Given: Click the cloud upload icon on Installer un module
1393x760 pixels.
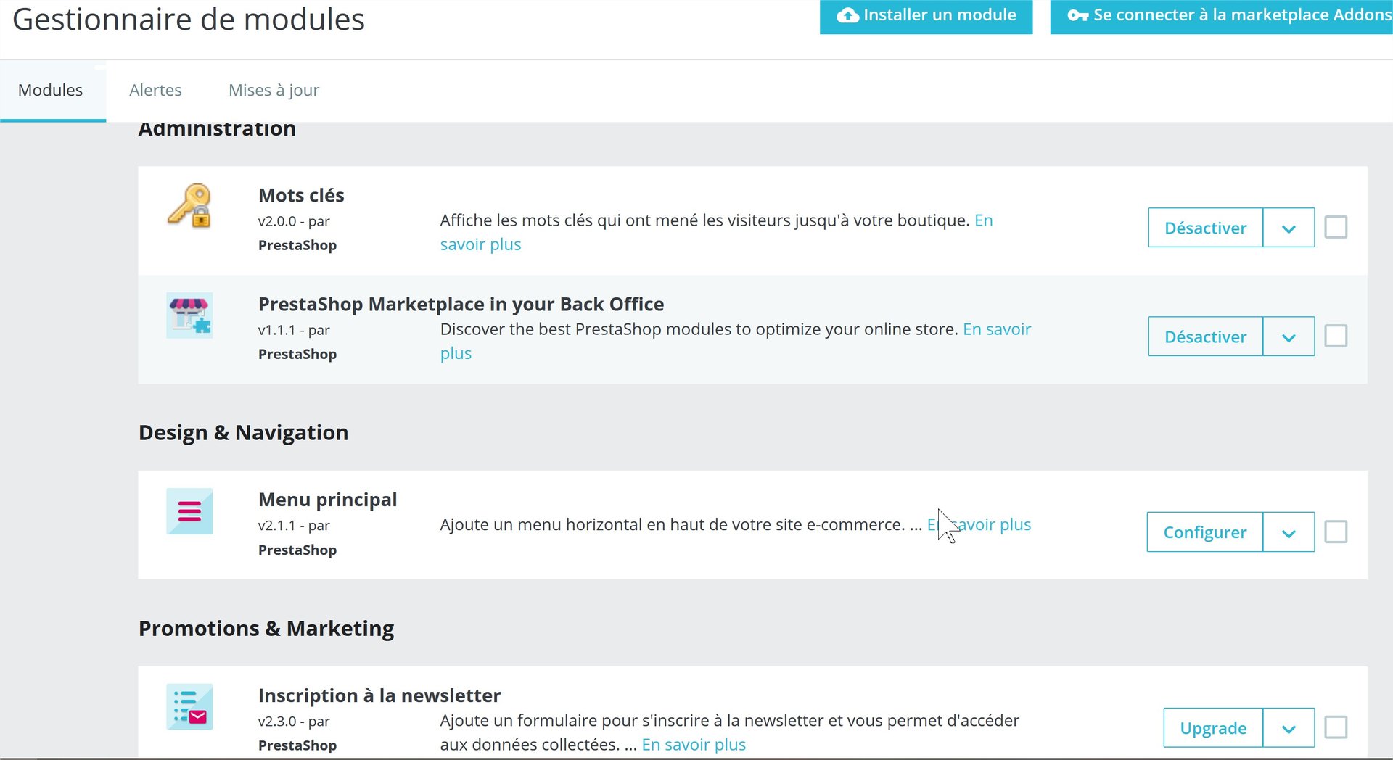Looking at the screenshot, I should (847, 15).
